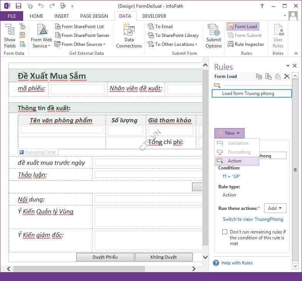
Task: Click the mã phiếu text field
Action: (x=78, y=89)
